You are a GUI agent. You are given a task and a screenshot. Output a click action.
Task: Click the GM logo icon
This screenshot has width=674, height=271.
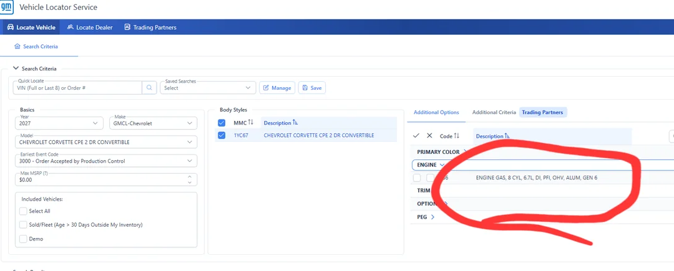[x=7, y=7]
